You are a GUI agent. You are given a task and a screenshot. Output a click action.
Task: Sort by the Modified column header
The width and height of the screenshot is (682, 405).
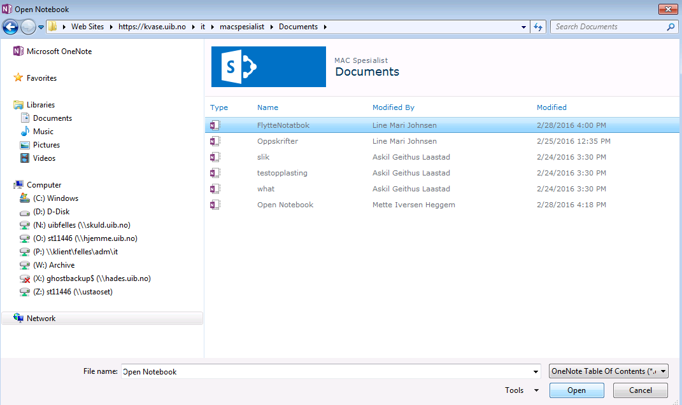pos(551,107)
